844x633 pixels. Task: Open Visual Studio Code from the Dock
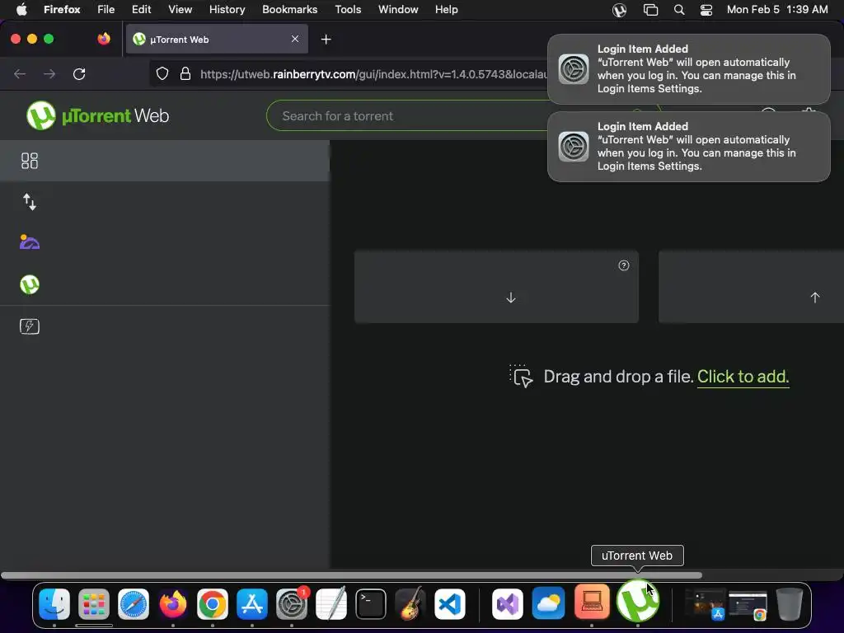pyautogui.click(x=449, y=604)
